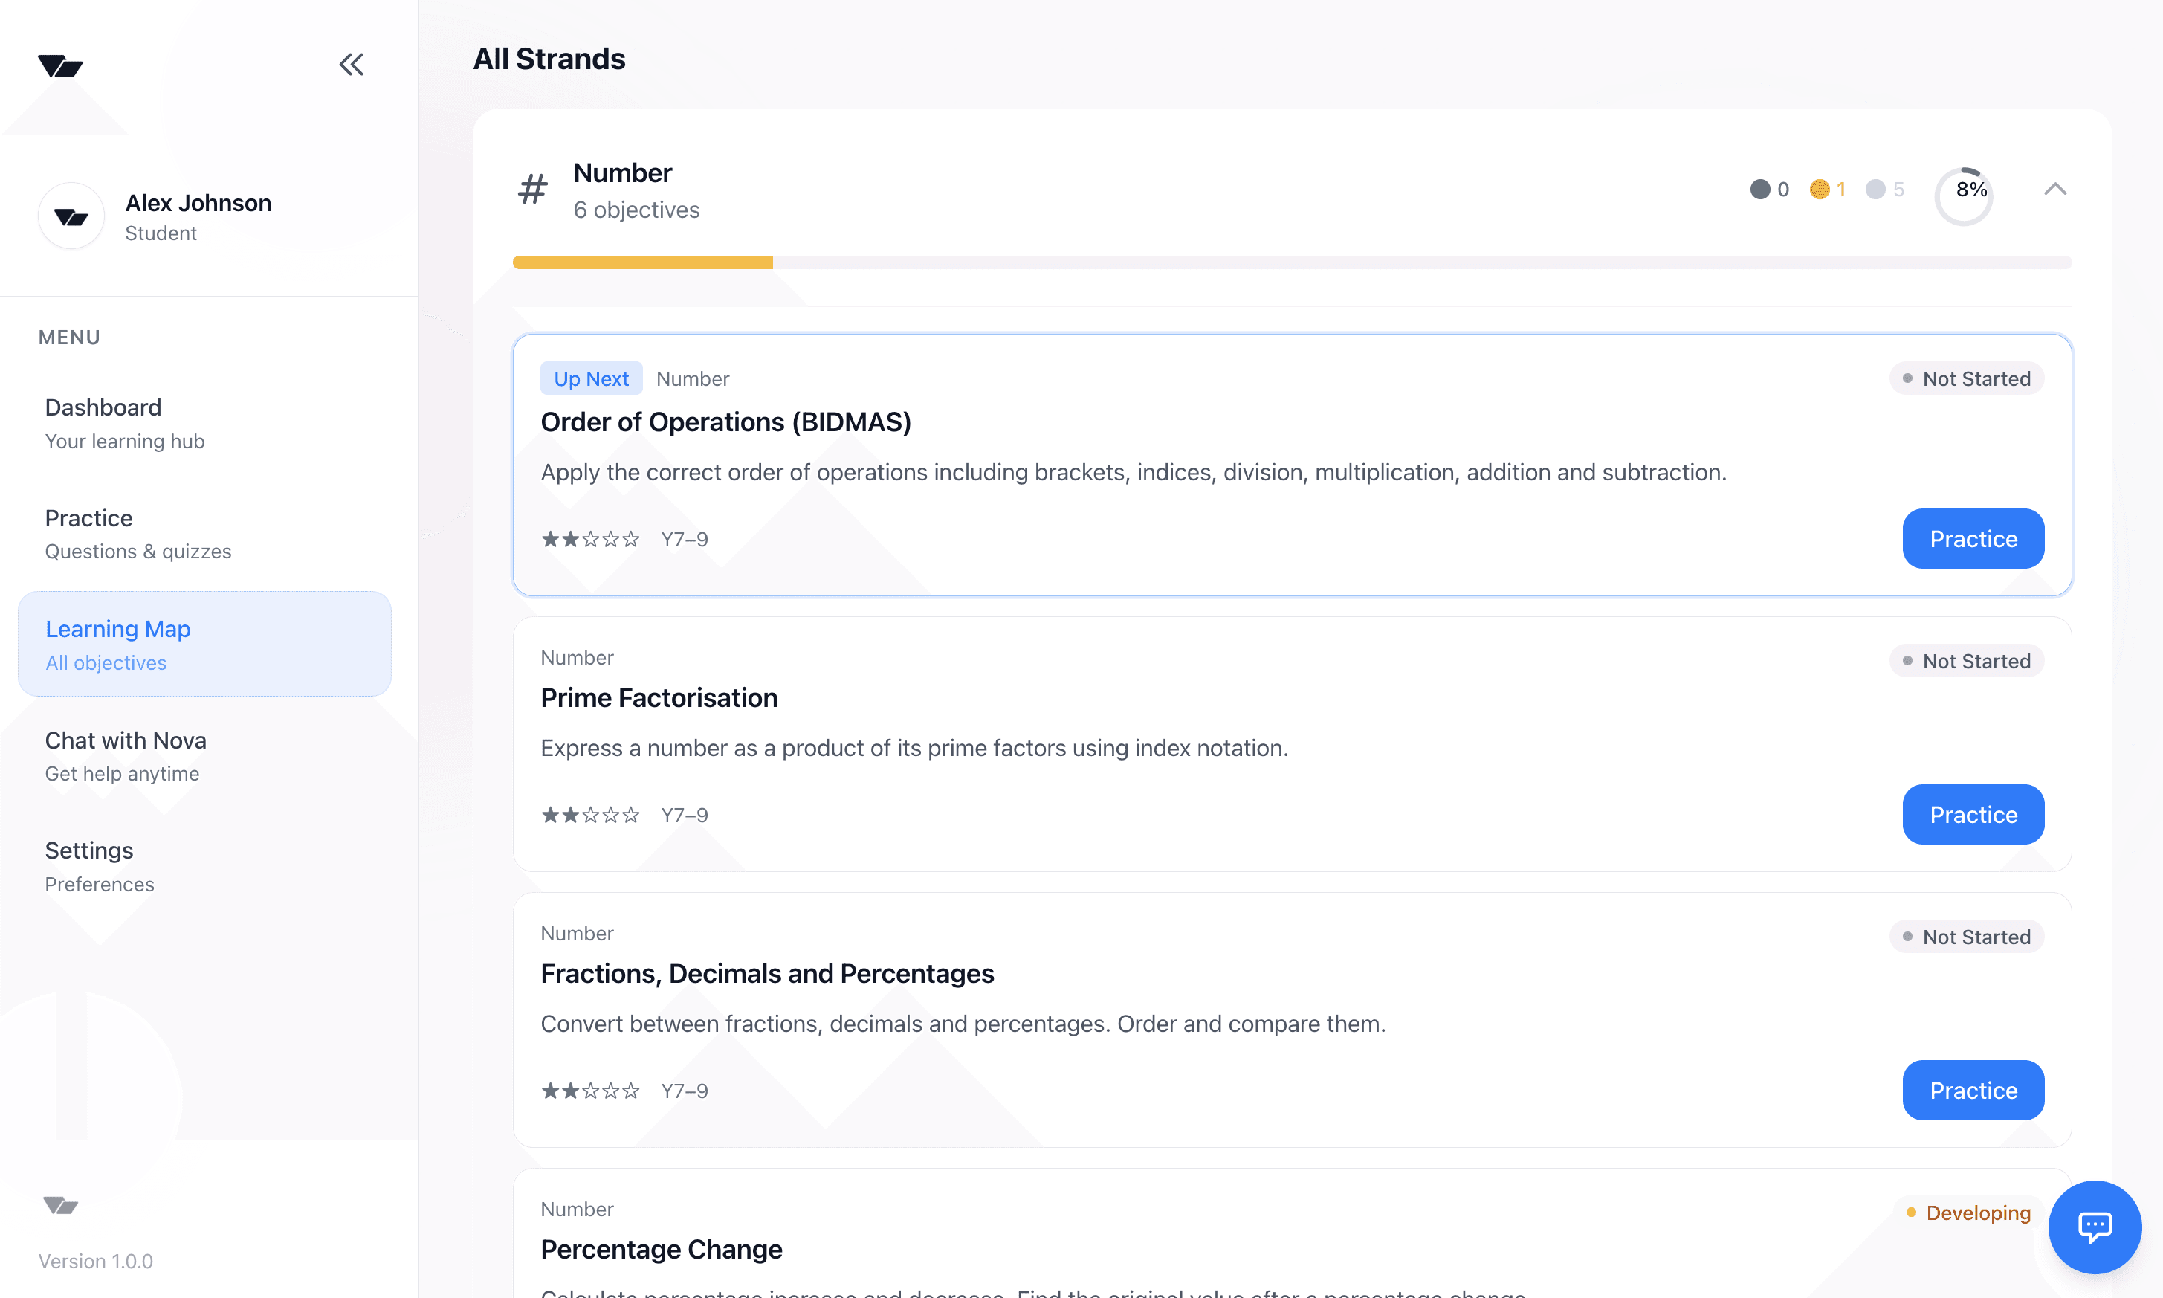Open the floating chat bubble button
This screenshot has height=1298, width=2163.
coord(2094,1227)
